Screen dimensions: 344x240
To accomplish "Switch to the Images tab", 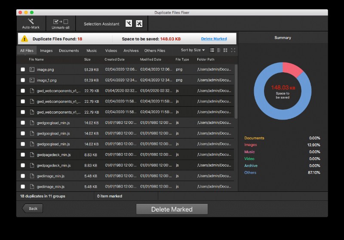I will click(46, 51).
